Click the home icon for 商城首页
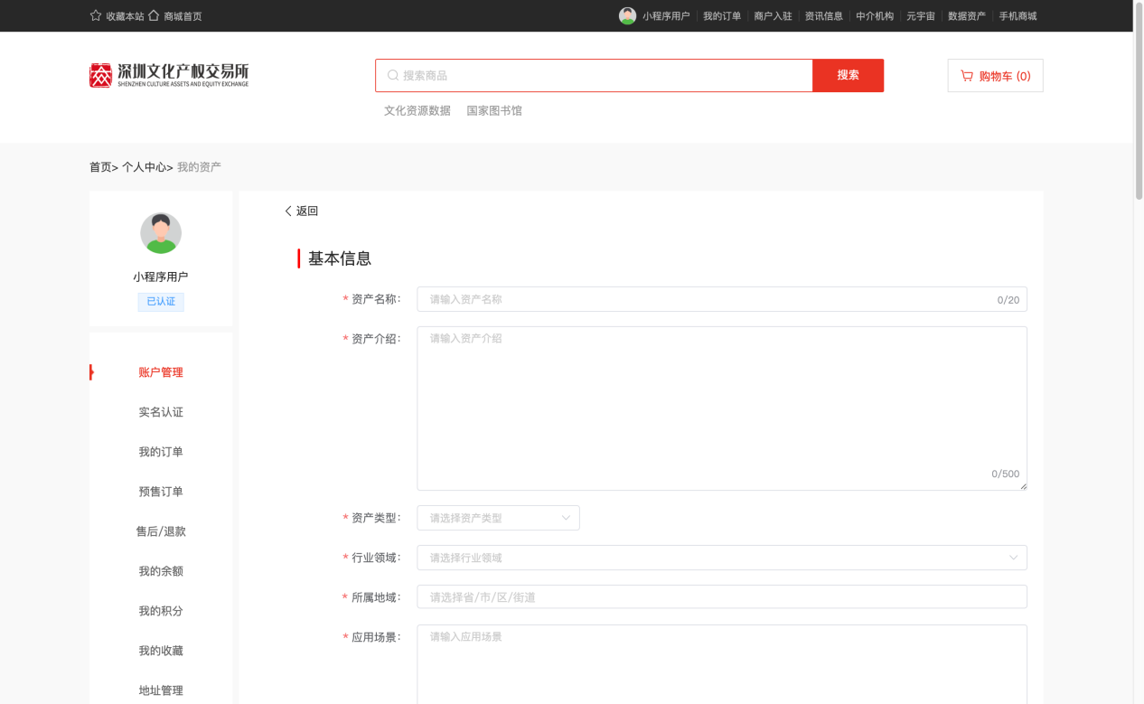This screenshot has height=704, width=1144. (154, 15)
